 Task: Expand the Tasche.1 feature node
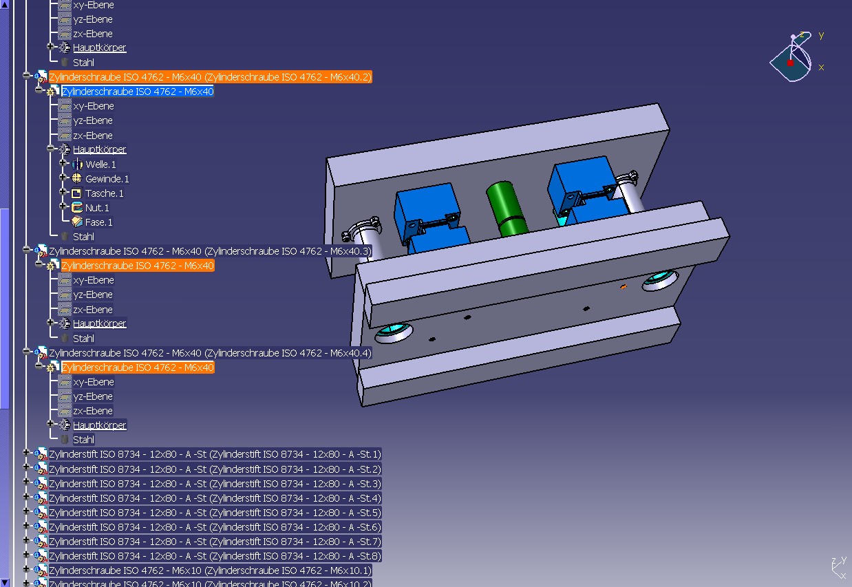(x=63, y=192)
